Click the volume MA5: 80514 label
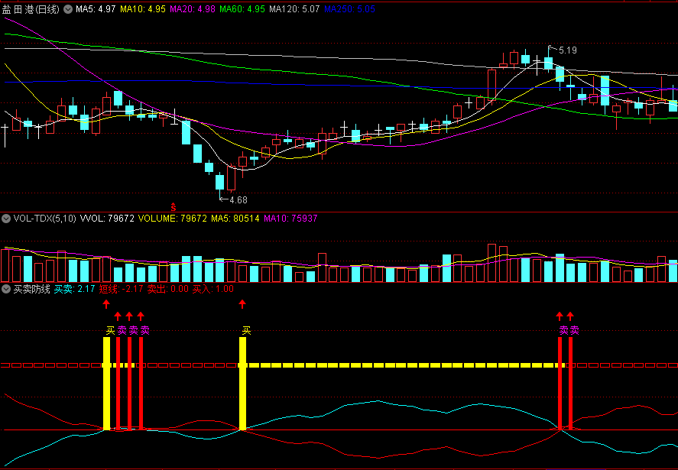 click(x=235, y=219)
